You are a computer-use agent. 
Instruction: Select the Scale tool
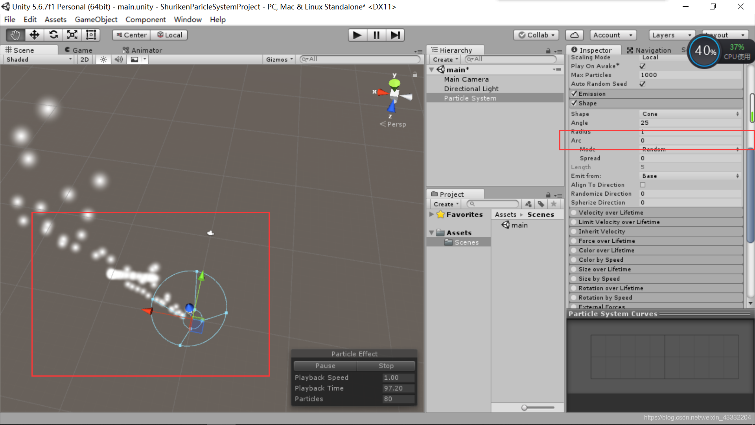72,35
